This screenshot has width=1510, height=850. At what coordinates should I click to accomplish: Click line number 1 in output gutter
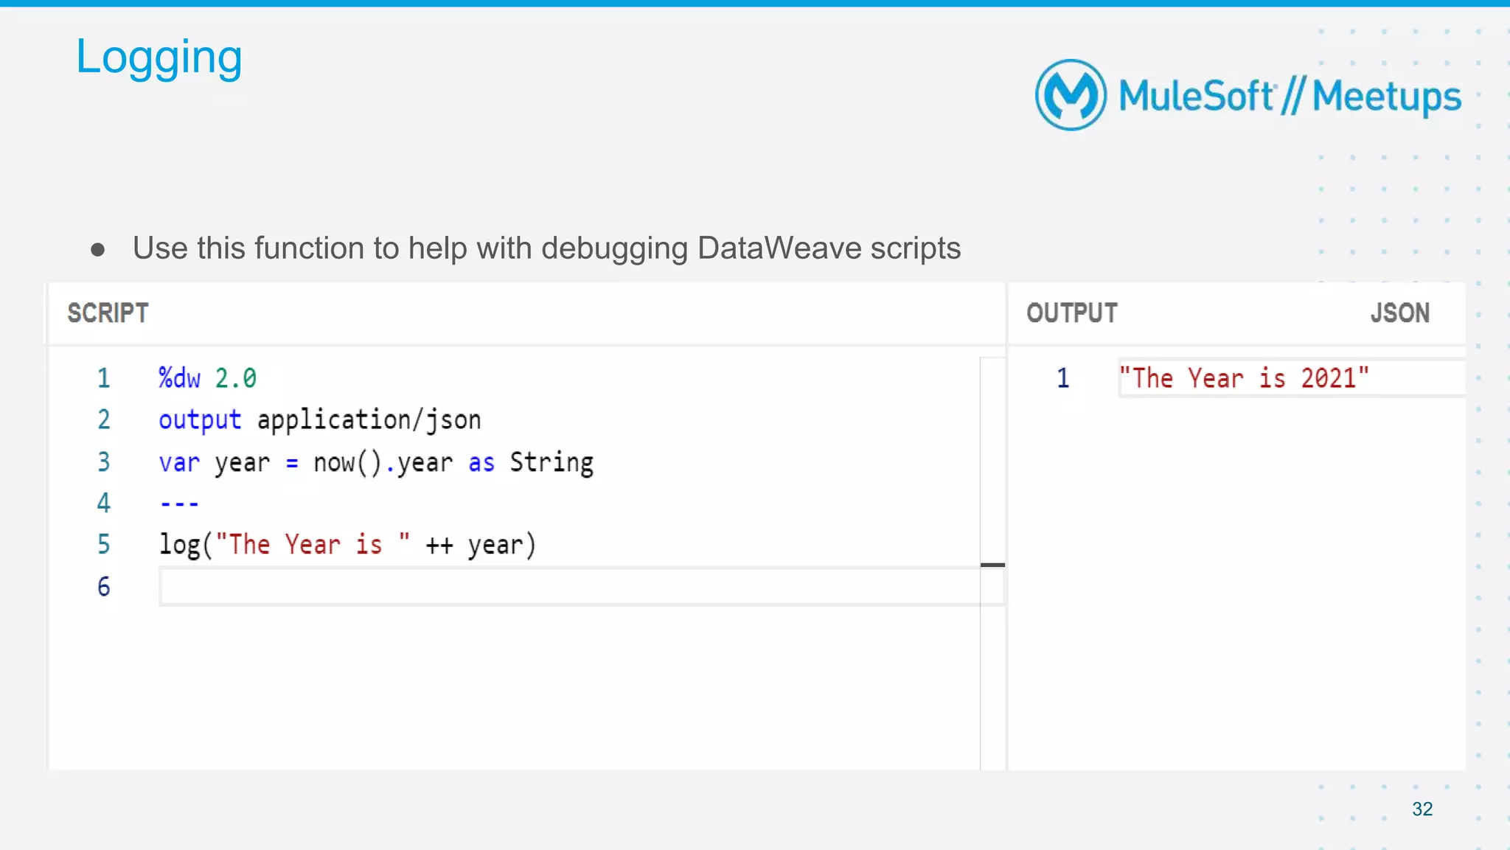(x=1062, y=378)
